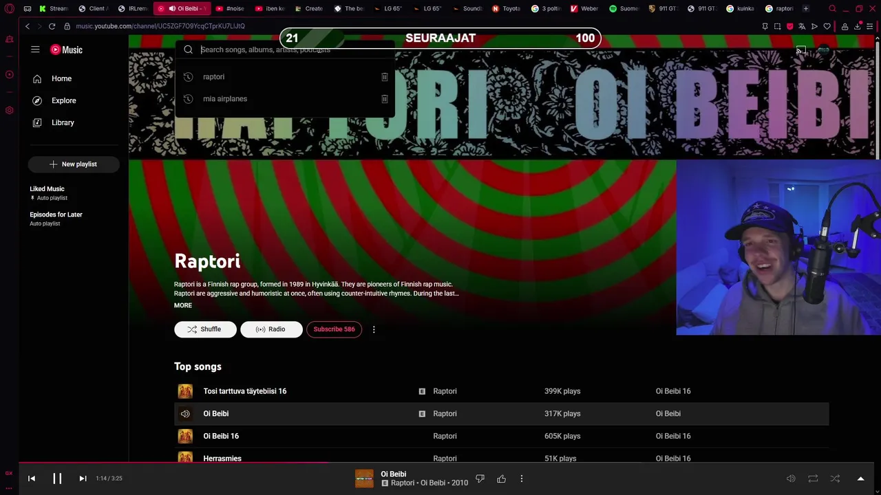Open browser downloads icon in toolbar
Image resolution: width=881 pixels, height=495 pixels.
pyautogui.click(x=858, y=26)
